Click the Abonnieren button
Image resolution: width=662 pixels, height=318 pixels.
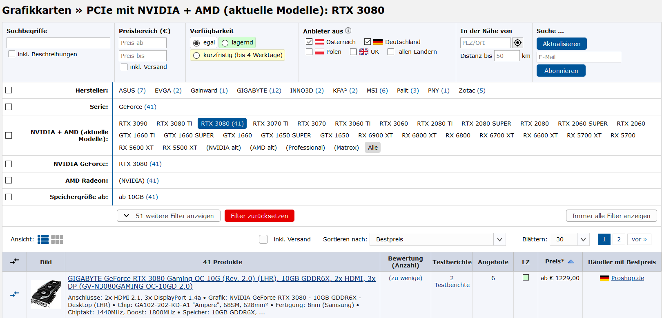[x=561, y=71]
